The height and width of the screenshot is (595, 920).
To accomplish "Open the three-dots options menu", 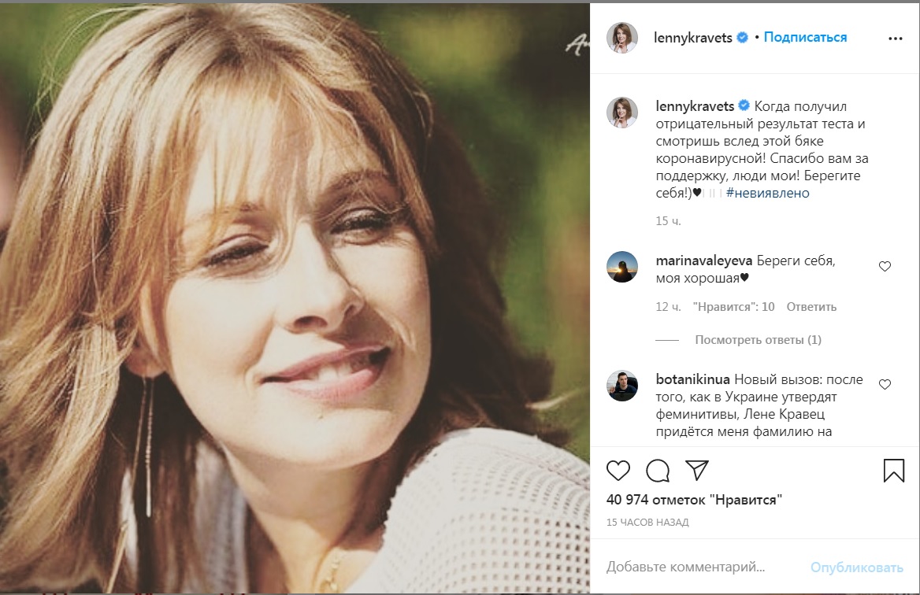I will coord(894,36).
